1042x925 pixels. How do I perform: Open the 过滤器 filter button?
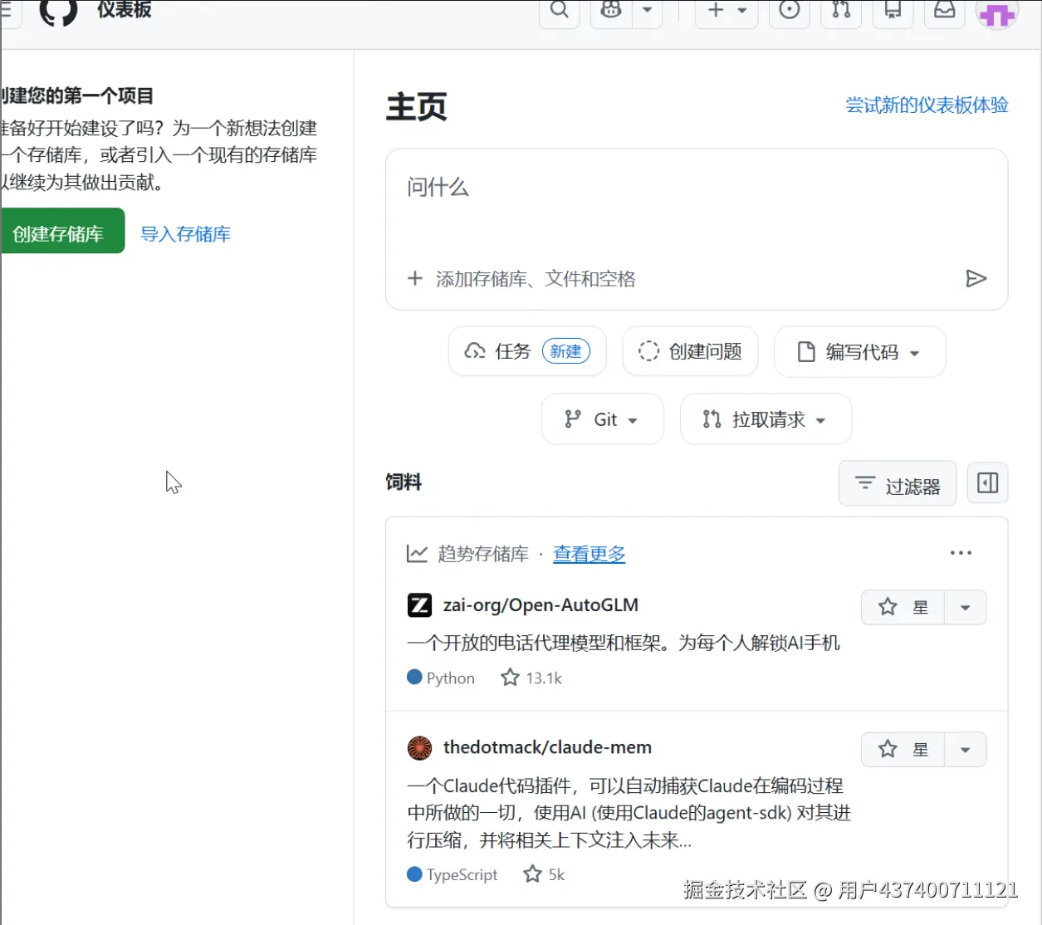[898, 483]
